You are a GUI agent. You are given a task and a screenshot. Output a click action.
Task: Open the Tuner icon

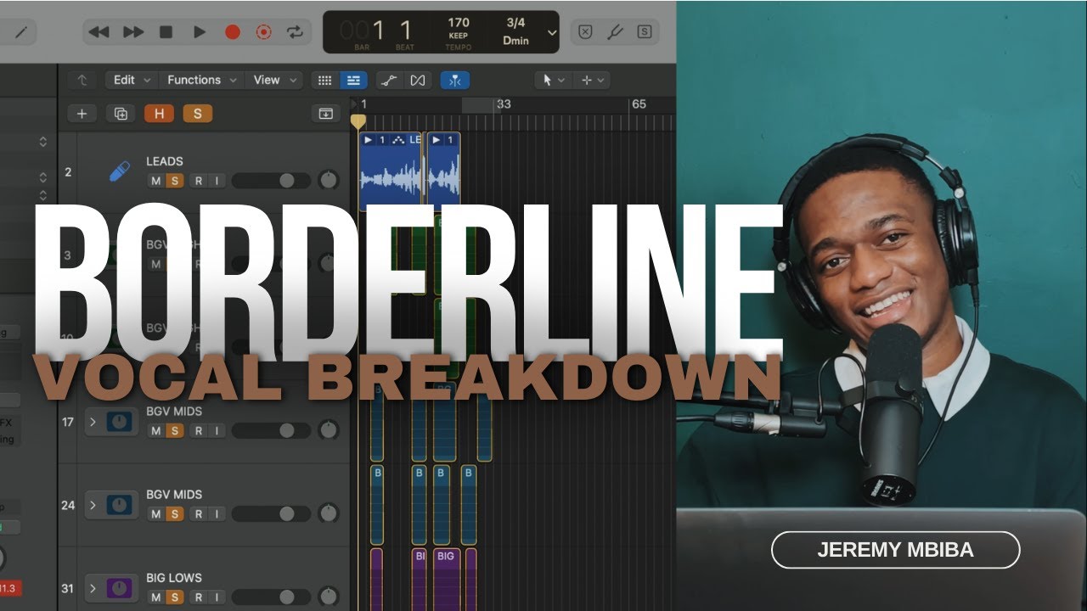615,32
